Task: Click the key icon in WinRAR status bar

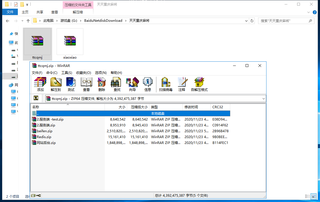Action: (x=38, y=196)
